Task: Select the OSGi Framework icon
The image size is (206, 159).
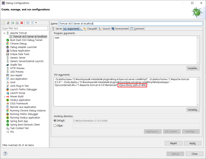Action: (8, 103)
